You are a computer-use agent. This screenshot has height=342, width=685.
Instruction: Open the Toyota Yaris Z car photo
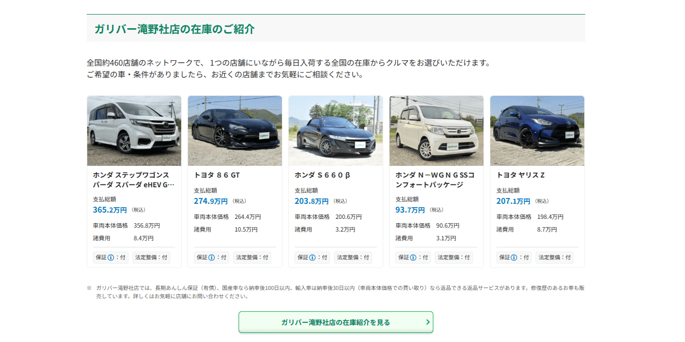point(537,131)
